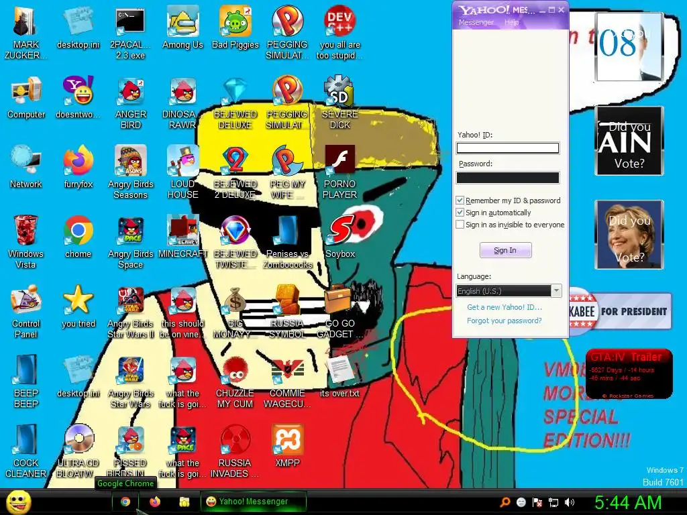The width and height of the screenshot is (687, 515).
Task: Open the LOUD HOUSE shortcut icon
Action: point(182,172)
